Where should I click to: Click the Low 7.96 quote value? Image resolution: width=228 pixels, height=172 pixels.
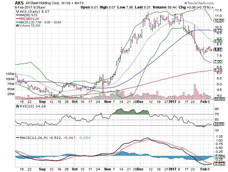[x=125, y=7]
